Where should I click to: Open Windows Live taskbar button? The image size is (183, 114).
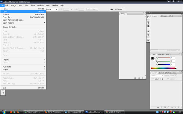pyautogui.click(x=33, y=112)
